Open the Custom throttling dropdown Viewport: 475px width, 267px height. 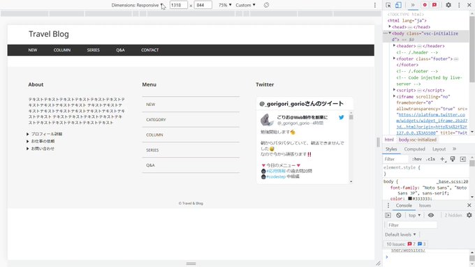pos(245,5)
